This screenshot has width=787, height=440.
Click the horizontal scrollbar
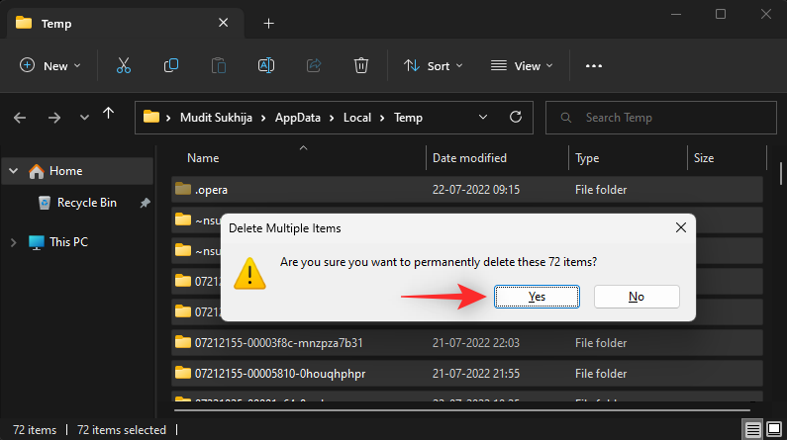tap(461, 410)
